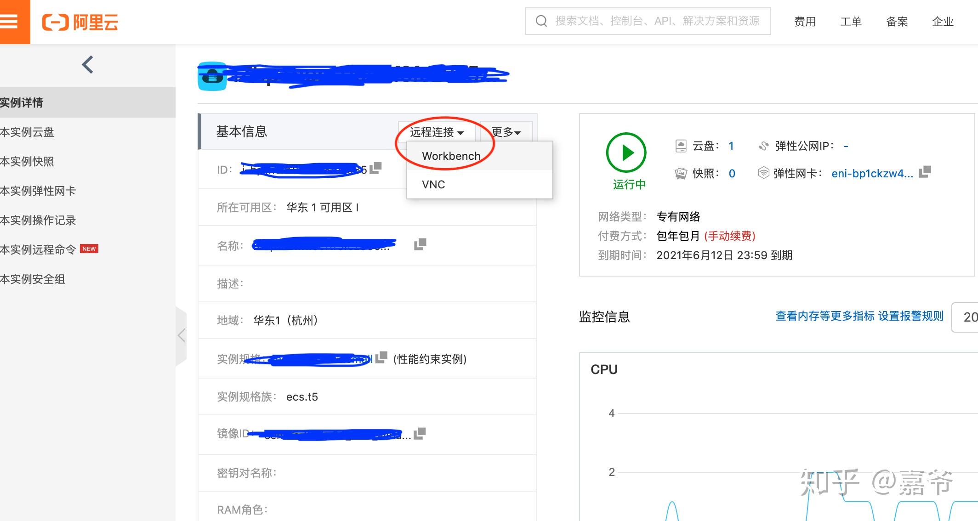Open 本实例安全组 in sidebar
Screen dimensions: 978x521
[33, 279]
